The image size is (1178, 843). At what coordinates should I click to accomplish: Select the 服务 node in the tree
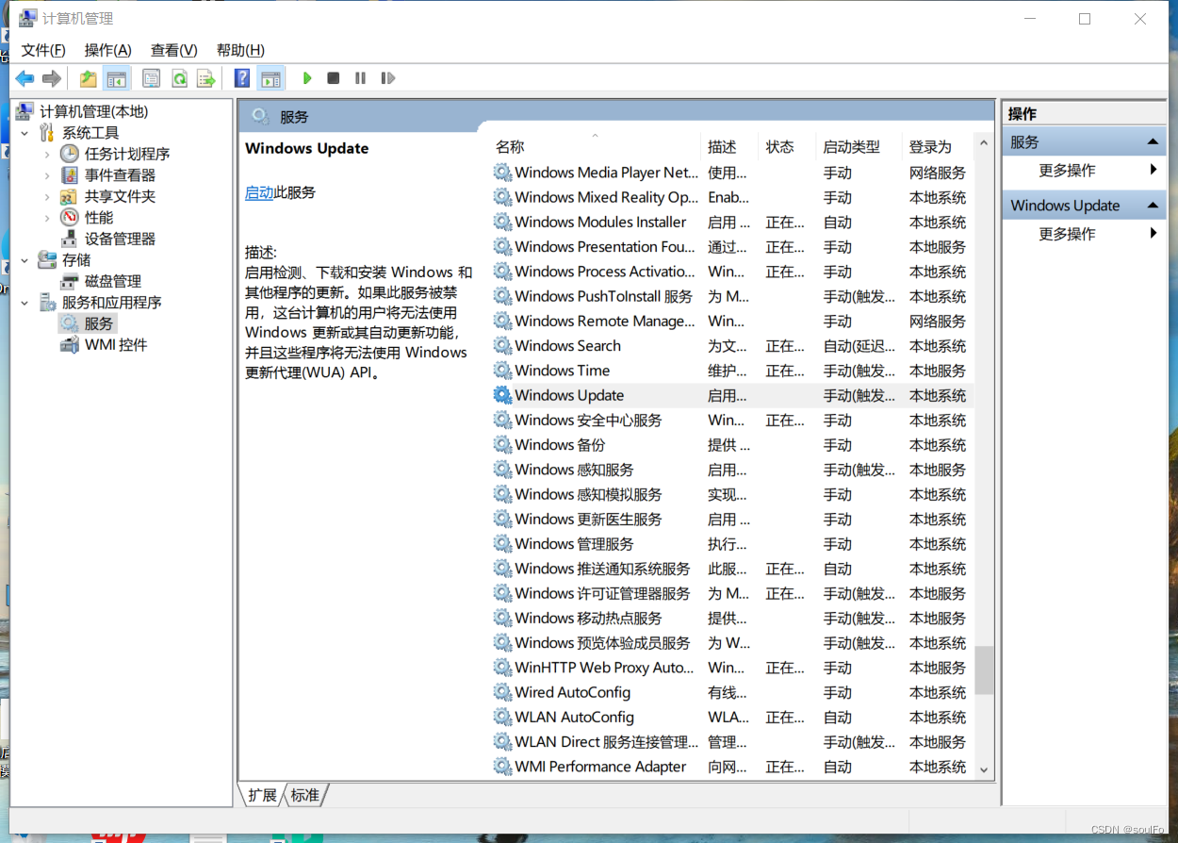point(98,323)
